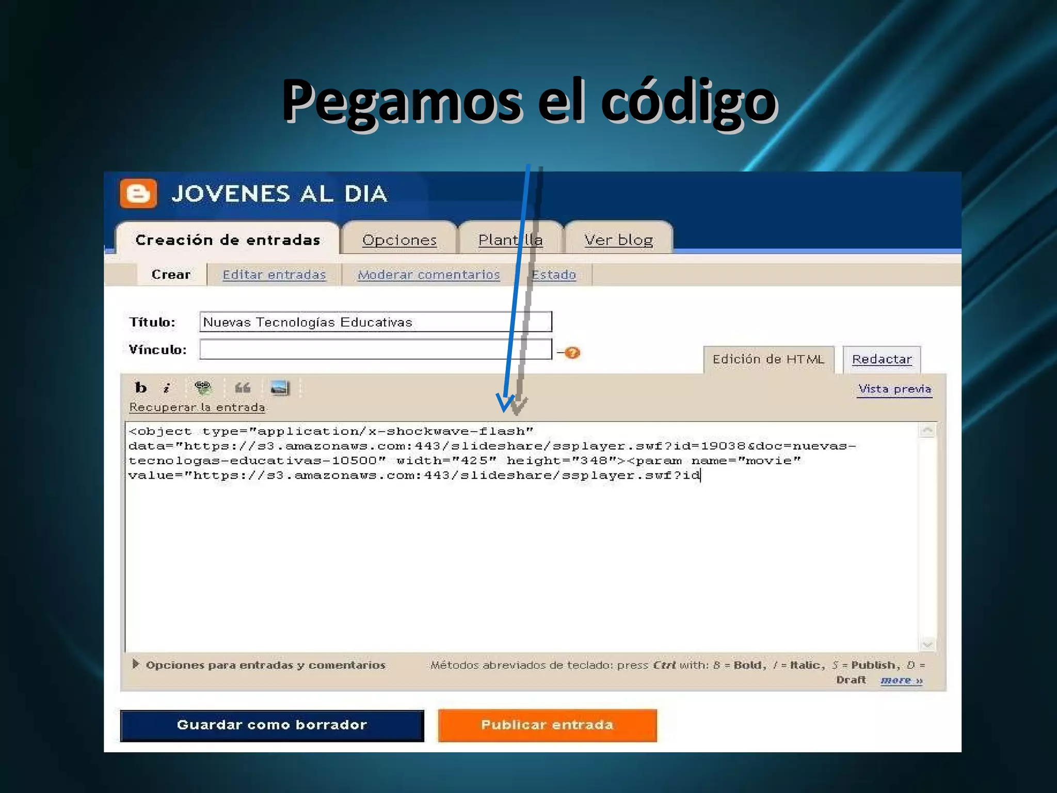The image size is (1057, 793).
Task: Insert blockquote with the quotation marks icon
Action: [x=242, y=387]
